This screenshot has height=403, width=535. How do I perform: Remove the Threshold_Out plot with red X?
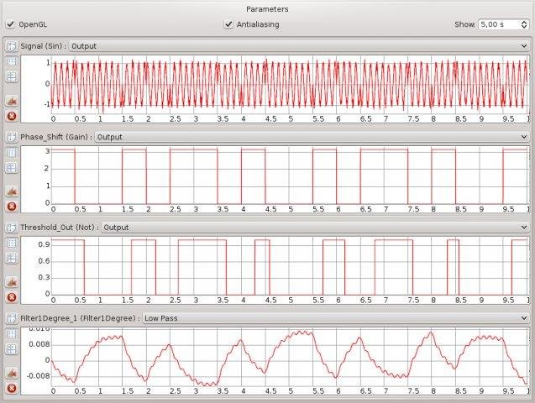click(x=12, y=298)
